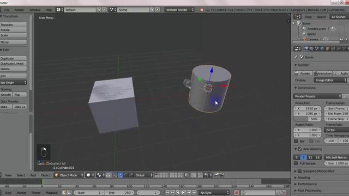Screen dimensions: 349x196
Task: Open the Object Mode dropdown
Action: tap(69, 175)
